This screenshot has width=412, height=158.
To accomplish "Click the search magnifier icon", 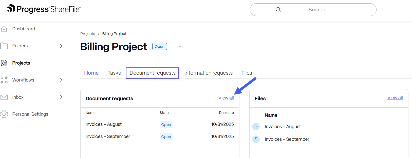I will (278, 10).
